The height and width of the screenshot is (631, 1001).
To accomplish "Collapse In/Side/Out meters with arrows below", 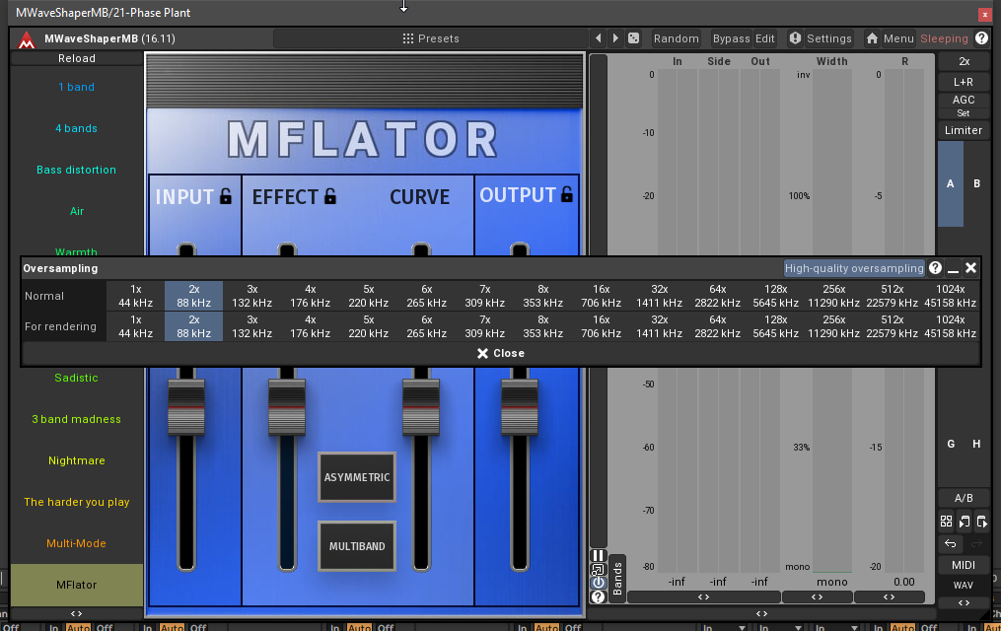I will click(x=703, y=597).
